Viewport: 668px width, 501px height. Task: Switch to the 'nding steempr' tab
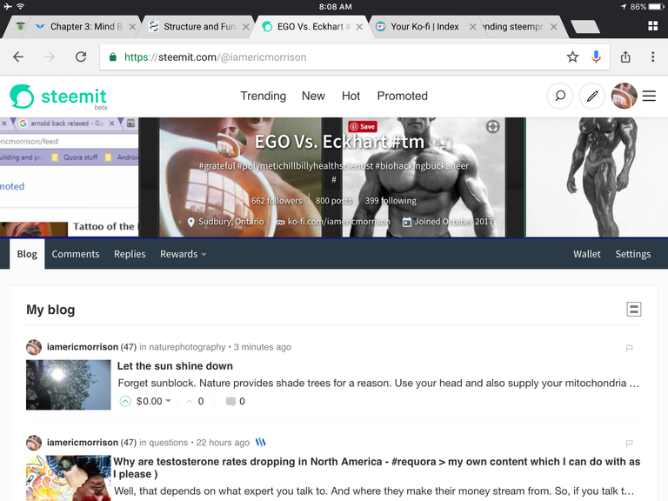point(512,26)
